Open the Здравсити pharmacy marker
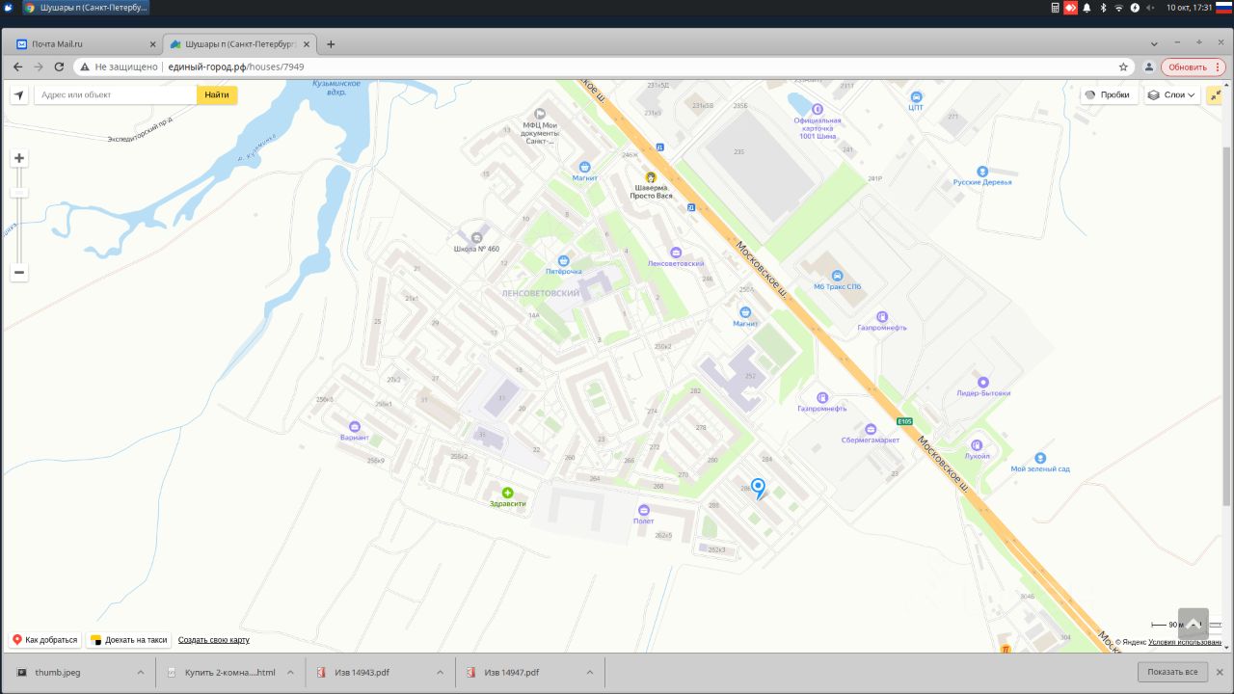The image size is (1234, 694). [x=508, y=493]
